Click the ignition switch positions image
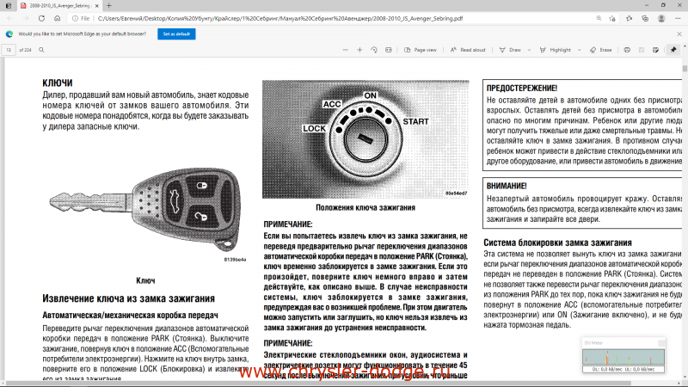The height and width of the screenshot is (387, 688). tap(365, 139)
